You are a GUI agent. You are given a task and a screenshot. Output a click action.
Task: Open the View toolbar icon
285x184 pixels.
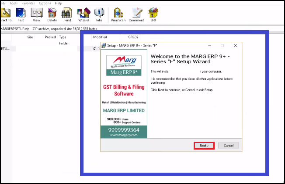point(37,15)
